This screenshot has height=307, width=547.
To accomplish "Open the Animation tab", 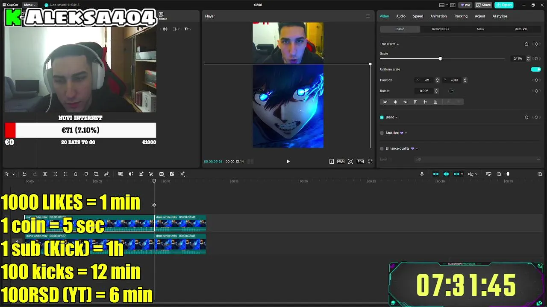I will tap(438, 16).
